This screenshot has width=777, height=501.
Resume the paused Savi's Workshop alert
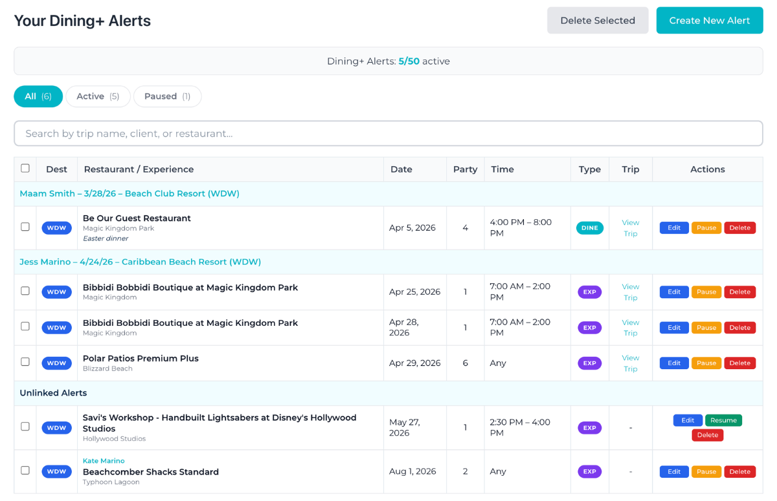coord(723,420)
